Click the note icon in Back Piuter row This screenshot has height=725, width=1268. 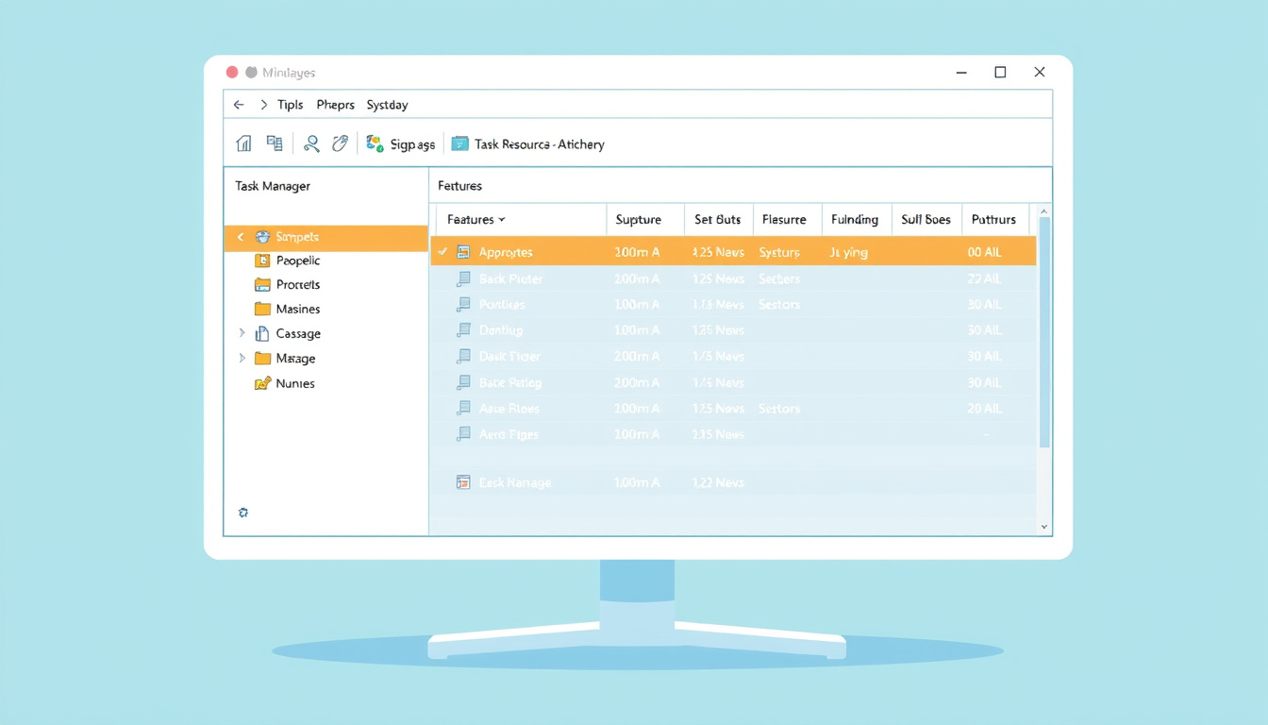463,278
